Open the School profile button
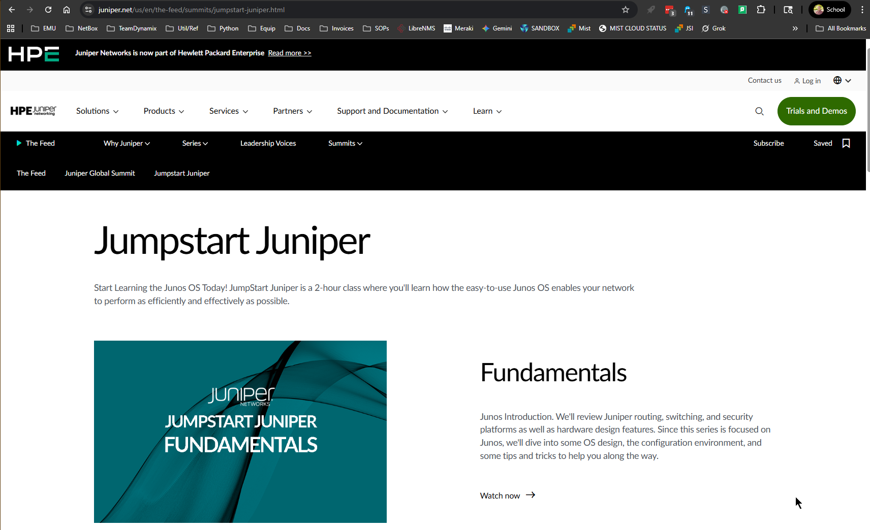The image size is (870, 530). click(830, 10)
